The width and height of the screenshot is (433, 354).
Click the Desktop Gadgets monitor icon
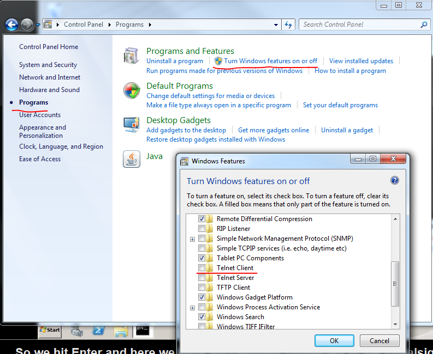pyautogui.click(x=132, y=125)
